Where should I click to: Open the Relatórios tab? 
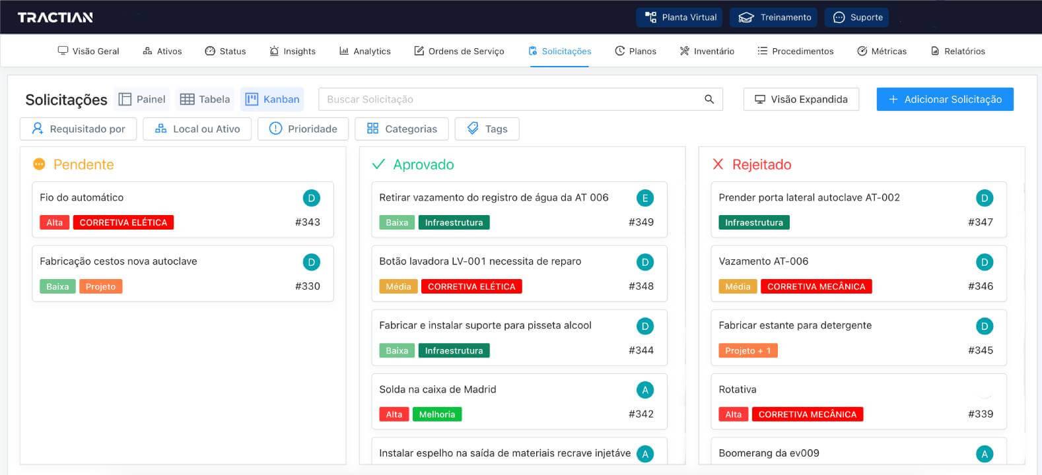pyautogui.click(x=957, y=51)
